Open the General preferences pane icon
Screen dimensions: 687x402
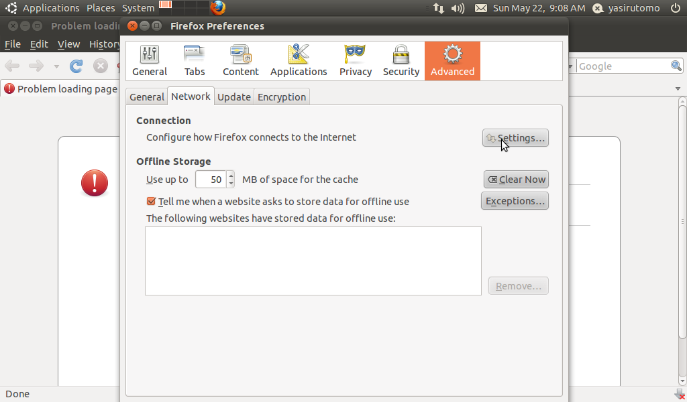[150, 61]
